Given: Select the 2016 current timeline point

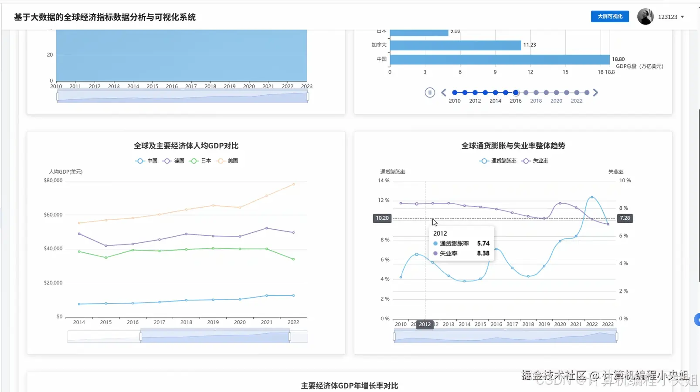Looking at the screenshot, I should point(516,93).
